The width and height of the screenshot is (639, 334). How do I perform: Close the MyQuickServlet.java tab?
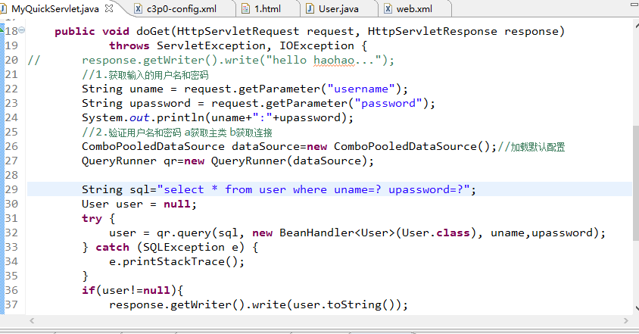111,9
